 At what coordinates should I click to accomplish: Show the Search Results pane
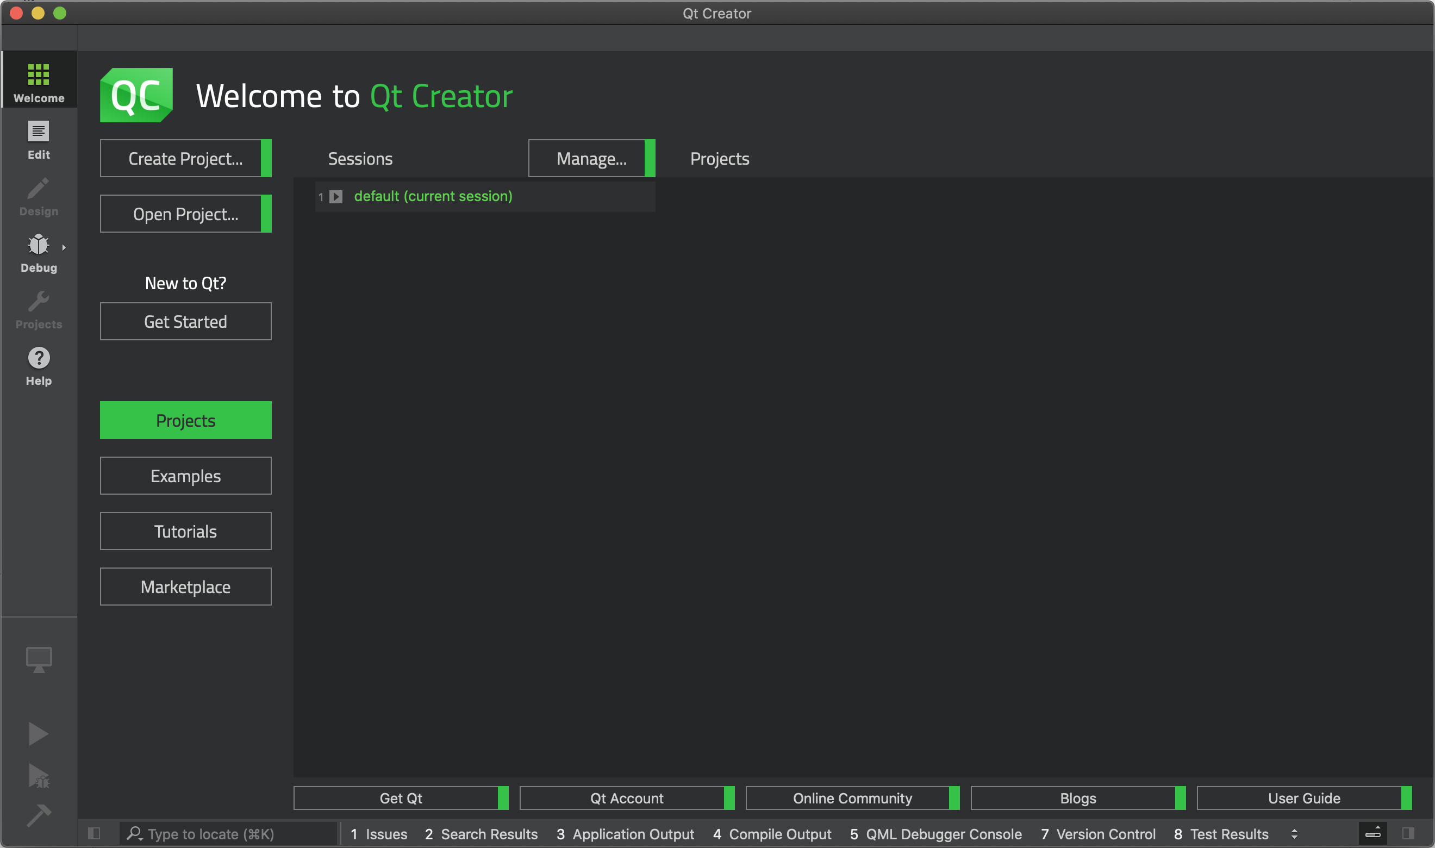[482, 834]
